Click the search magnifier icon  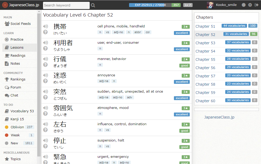[93, 5]
